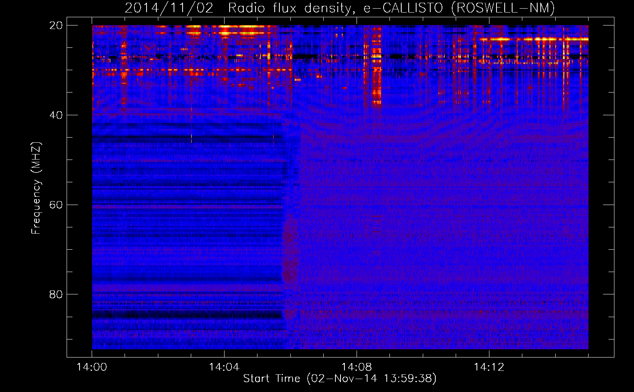
Task: Click the 14:08 time tick label
Action: click(x=357, y=367)
